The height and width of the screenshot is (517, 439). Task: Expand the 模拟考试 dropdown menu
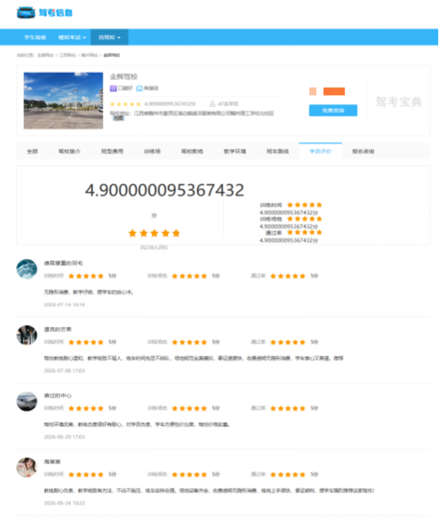(x=72, y=37)
